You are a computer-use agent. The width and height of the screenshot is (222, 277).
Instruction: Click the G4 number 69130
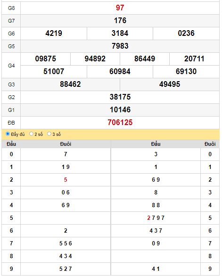pos(186,71)
